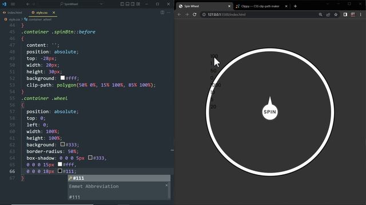Click the clip-path polygon value text
Screen dimensions: 366x205
pyautogui.click(x=106, y=85)
